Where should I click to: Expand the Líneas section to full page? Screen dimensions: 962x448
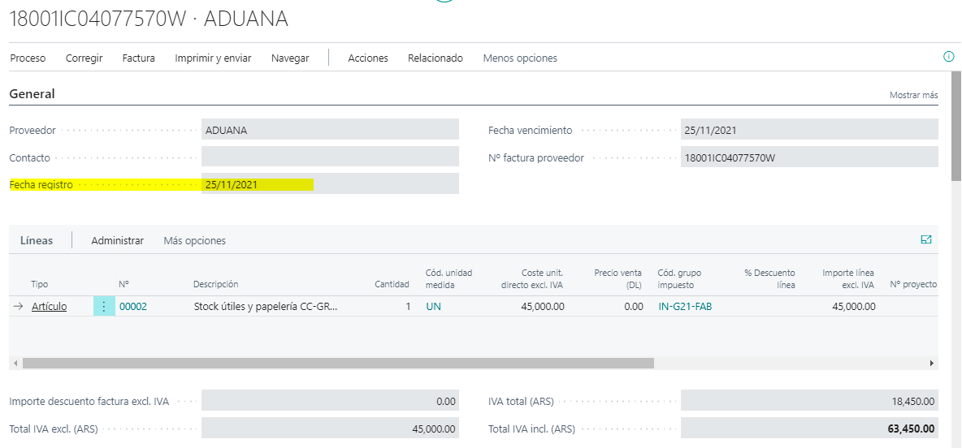pyautogui.click(x=926, y=240)
